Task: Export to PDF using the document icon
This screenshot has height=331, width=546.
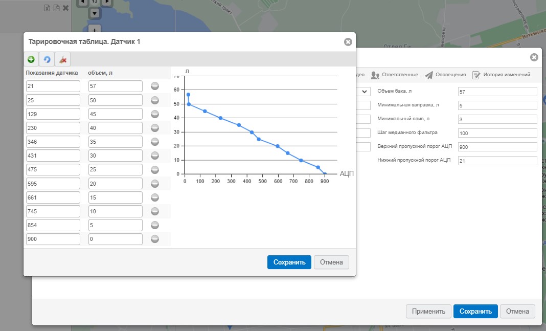Action: [x=56, y=8]
